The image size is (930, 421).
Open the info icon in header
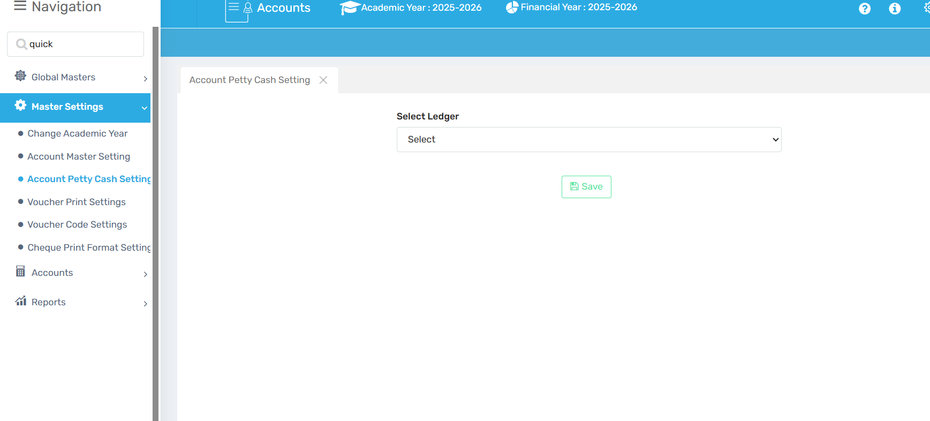pyautogui.click(x=895, y=9)
